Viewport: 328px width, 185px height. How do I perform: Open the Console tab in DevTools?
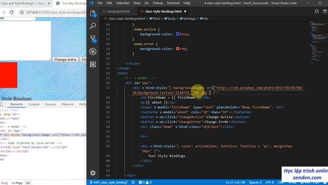34,104
